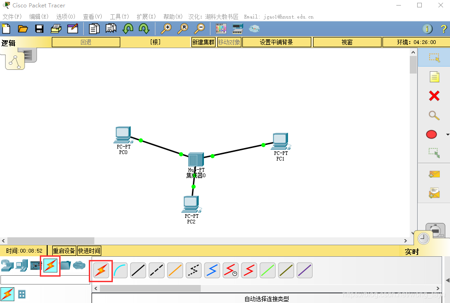Select the console cable

pyautogui.click(x=120, y=271)
